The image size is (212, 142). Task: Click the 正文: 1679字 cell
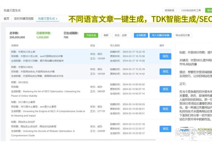point(98,74)
